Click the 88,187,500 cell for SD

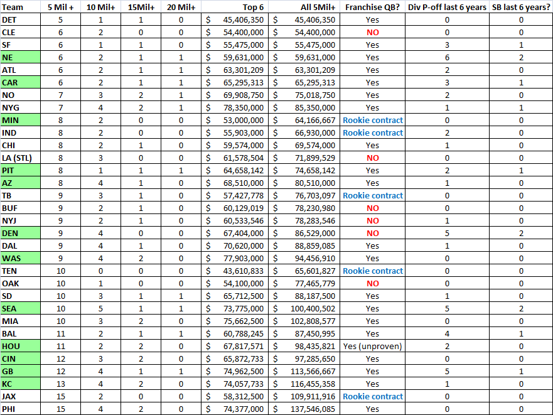pyautogui.click(x=304, y=296)
